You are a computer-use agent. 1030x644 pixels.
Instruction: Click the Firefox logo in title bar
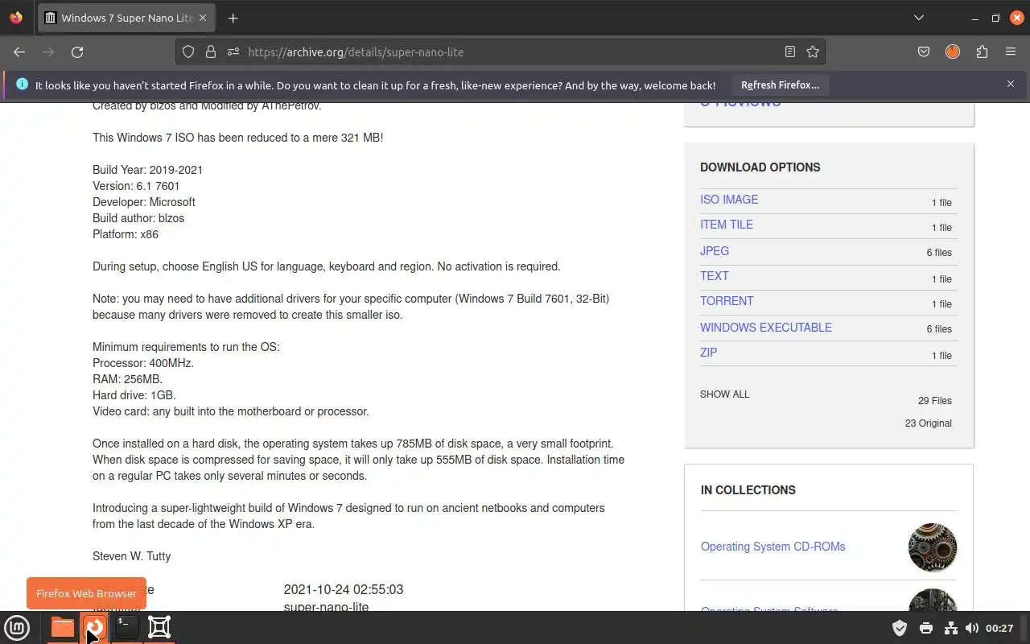pyautogui.click(x=16, y=18)
